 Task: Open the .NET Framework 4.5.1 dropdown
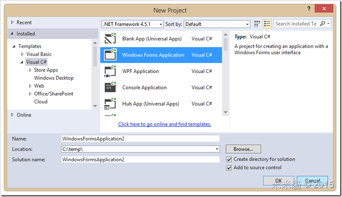133,24
